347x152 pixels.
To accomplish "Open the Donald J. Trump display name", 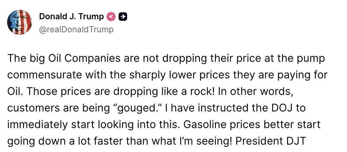I will [x=71, y=17].
